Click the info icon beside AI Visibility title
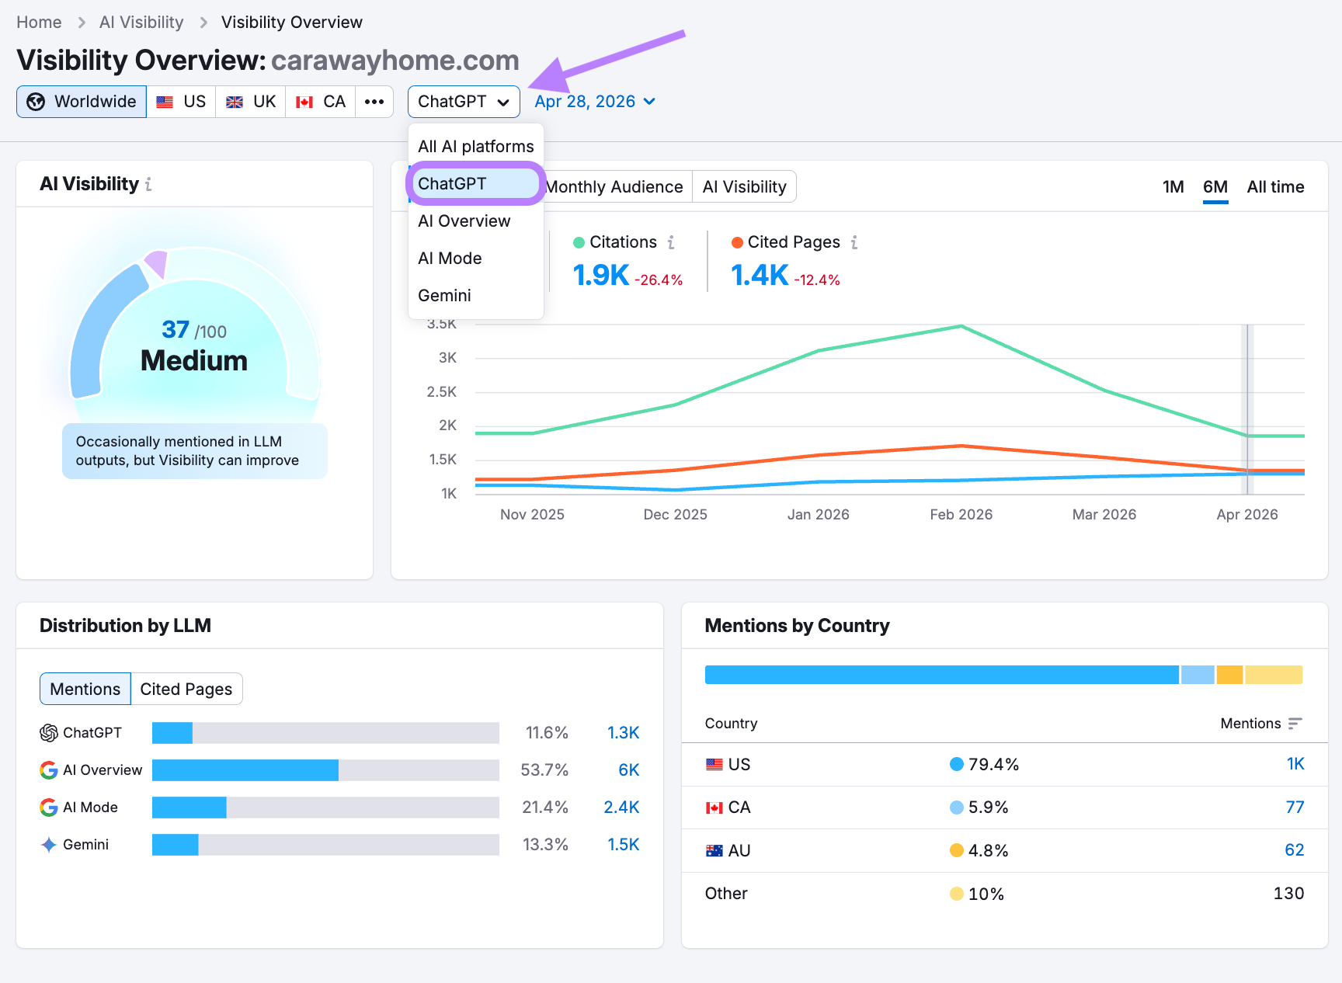The image size is (1342, 983). (148, 184)
